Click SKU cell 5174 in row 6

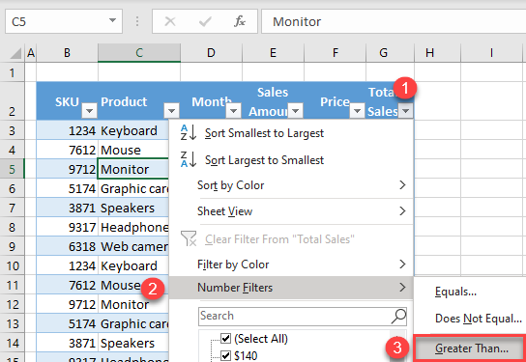click(x=67, y=188)
